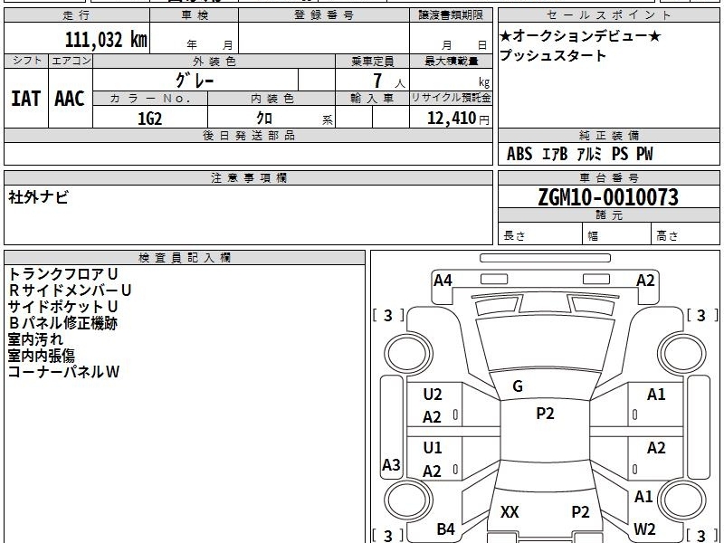Click the A2 mark at front bumper corner
Viewport: 724px width, 543px height.
(645, 281)
